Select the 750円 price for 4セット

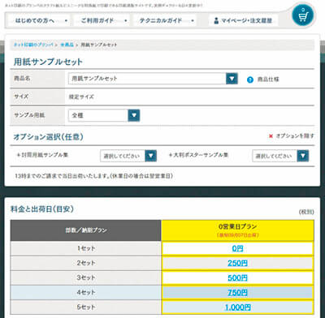[237, 293]
